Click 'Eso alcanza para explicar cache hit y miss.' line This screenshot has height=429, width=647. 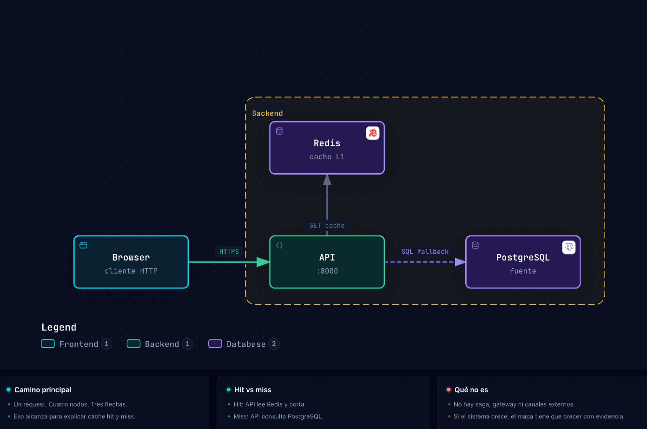click(74, 416)
